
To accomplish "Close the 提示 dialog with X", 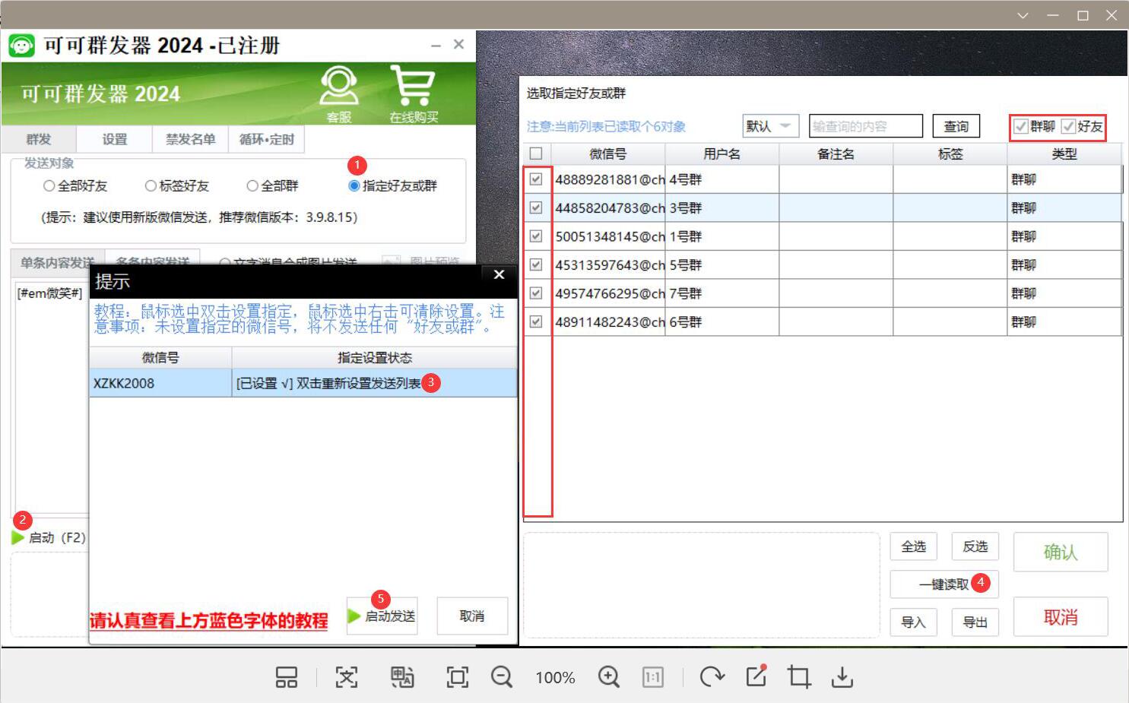I will [x=499, y=274].
